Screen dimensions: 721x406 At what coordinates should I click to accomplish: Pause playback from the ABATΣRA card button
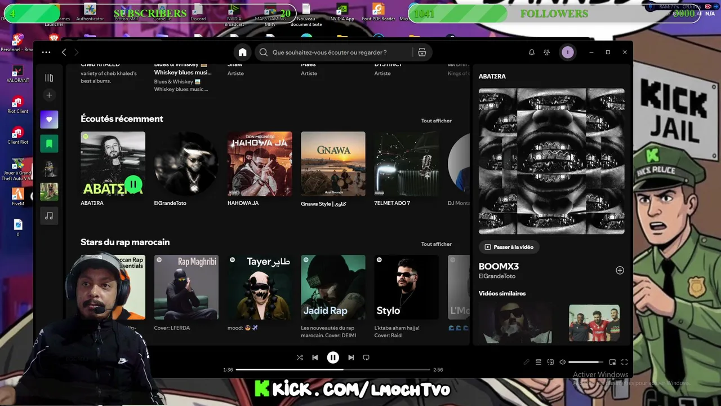point(133,184)
